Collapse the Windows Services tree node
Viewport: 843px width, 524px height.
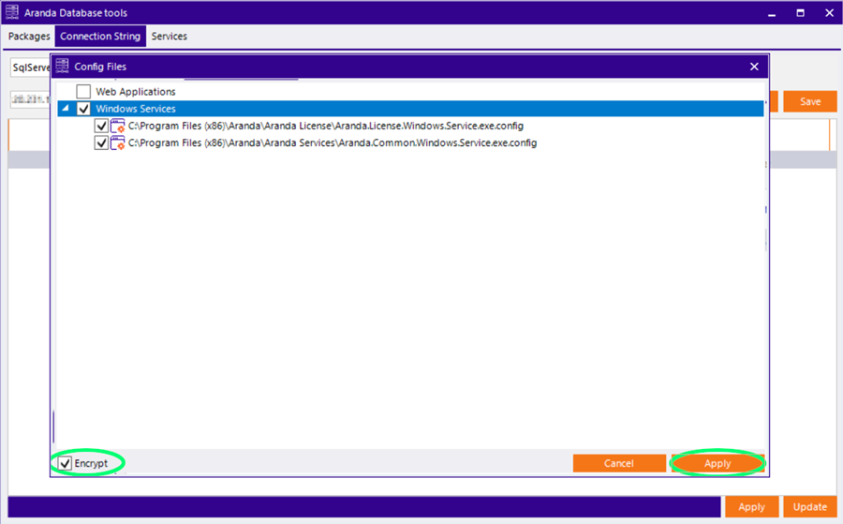click(x=66, y=108)
